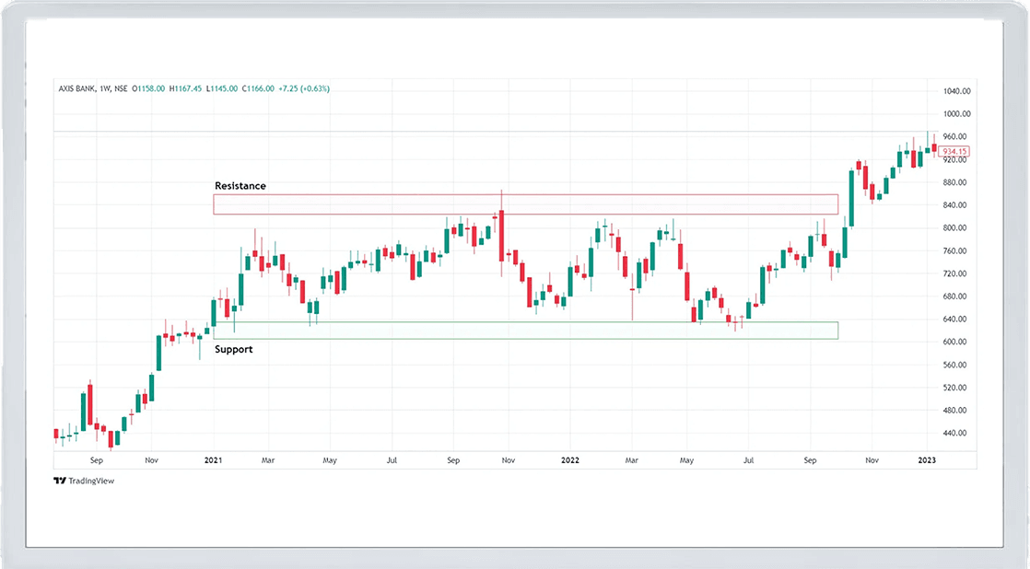Click the 2023 label on time axis
Screen dimensions: 1030x569
(x=928, y=458)
